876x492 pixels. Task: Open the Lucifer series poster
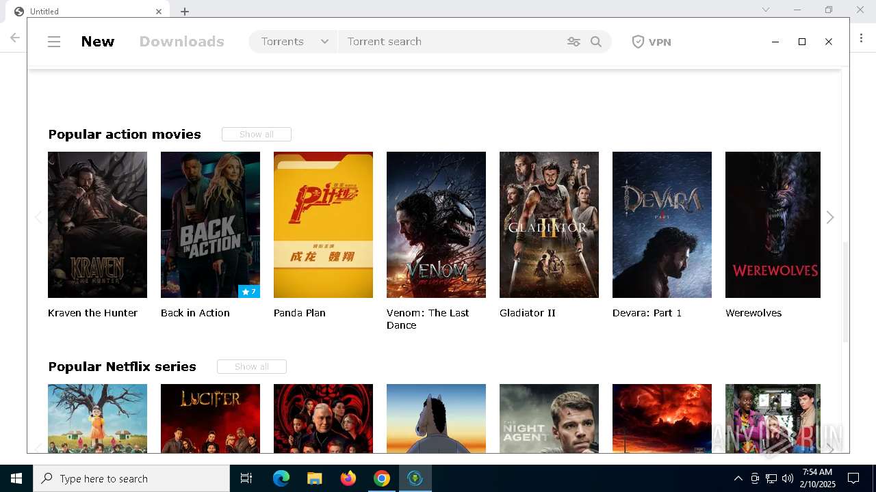(210, 418)
